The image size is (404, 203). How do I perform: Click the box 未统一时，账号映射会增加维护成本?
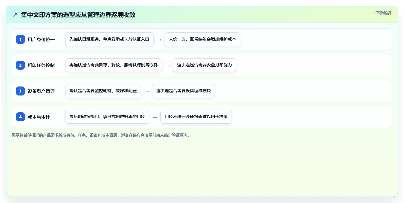click(202, 39)
